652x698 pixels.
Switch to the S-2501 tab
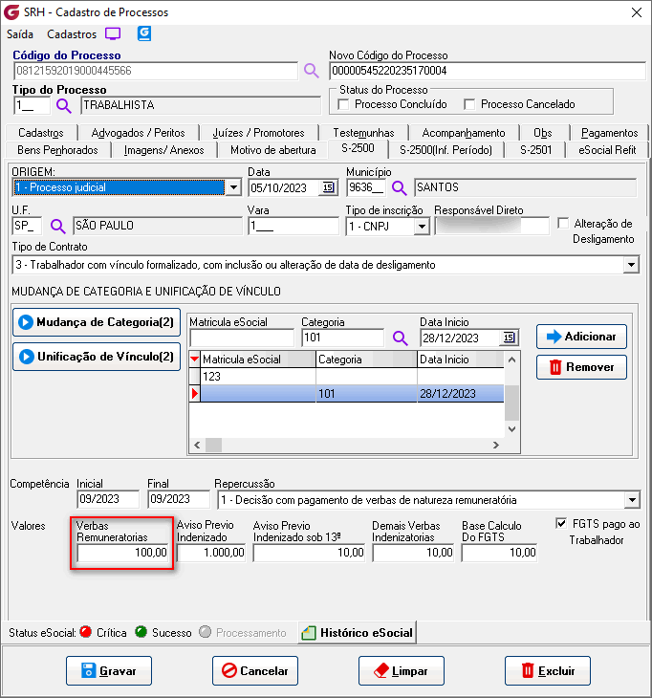[x=535, y=149]
